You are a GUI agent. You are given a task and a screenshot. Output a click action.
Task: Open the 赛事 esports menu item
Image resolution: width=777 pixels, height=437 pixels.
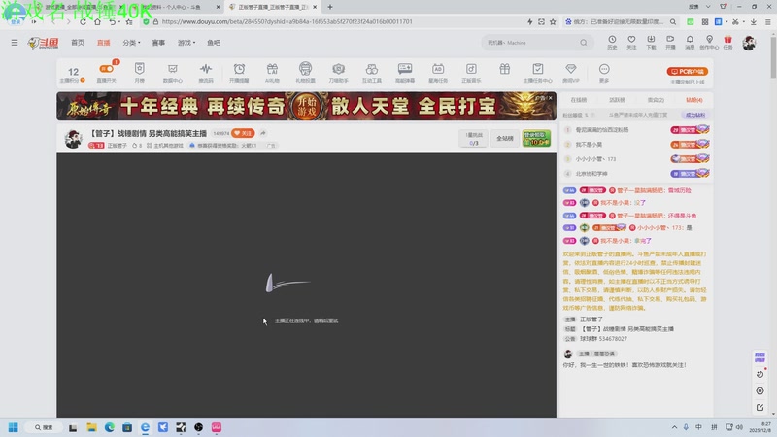click(158, 43)
